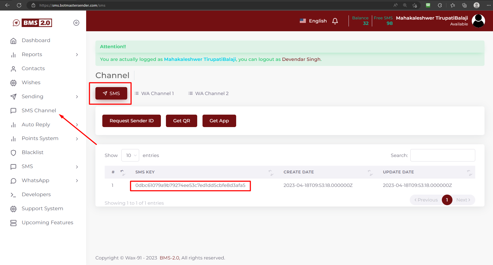Open SMS Channel menu item
The height and width of the screenshot is (265, 493).
tap(39, 111)
